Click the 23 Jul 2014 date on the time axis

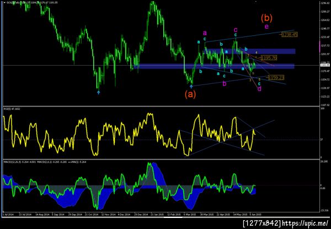pyautogui.click(x=25, y=214)
